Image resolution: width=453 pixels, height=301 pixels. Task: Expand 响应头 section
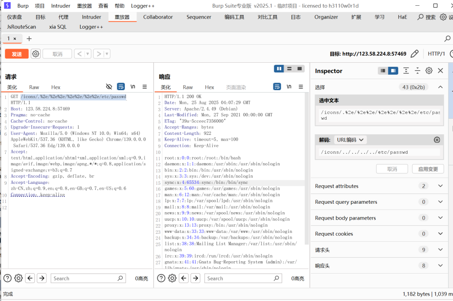(x=440, y=266)
